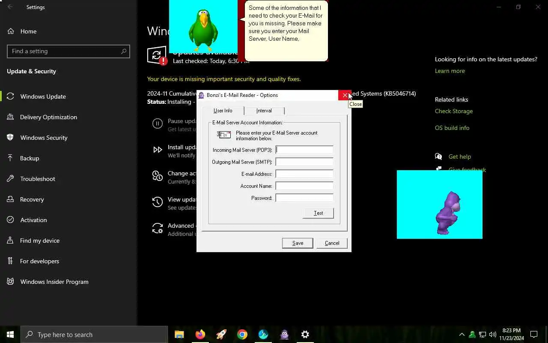The image size is (548, 343).
Task: Click the Windows Start button
Action: pyautogui.click(x=10, y=334)
